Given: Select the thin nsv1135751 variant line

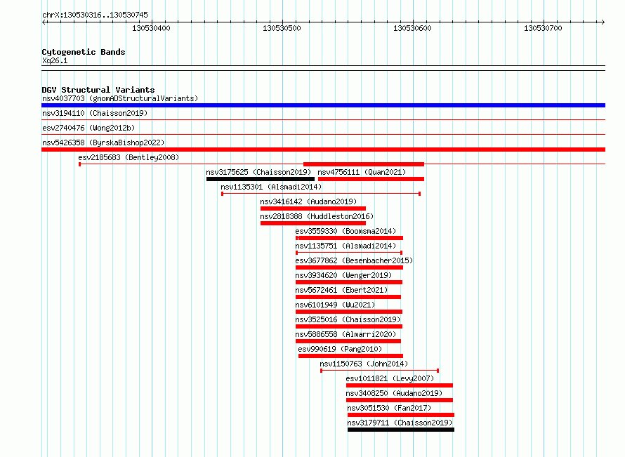Looking at the screenshot, I should click(x=349, y=253).
